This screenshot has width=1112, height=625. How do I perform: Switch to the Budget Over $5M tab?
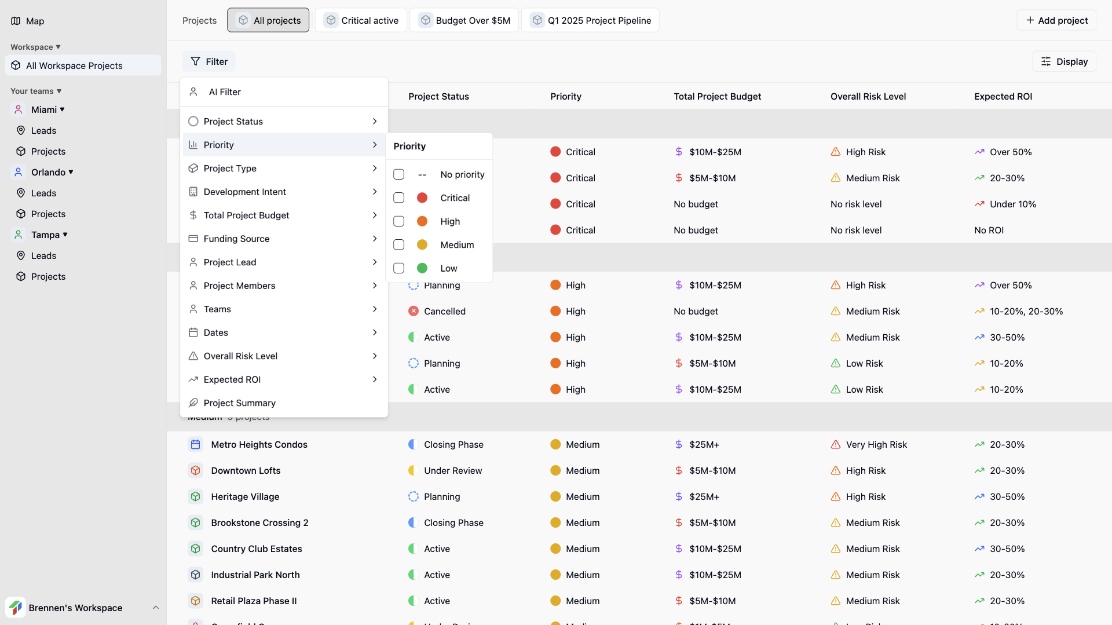coord(464,20)
